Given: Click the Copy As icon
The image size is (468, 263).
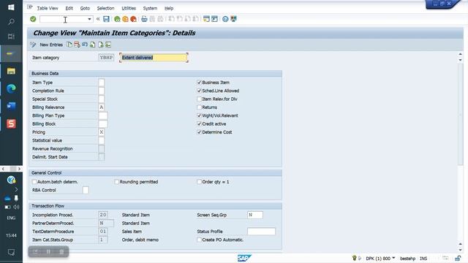Looking at the screenshot, I should [69, 45].
